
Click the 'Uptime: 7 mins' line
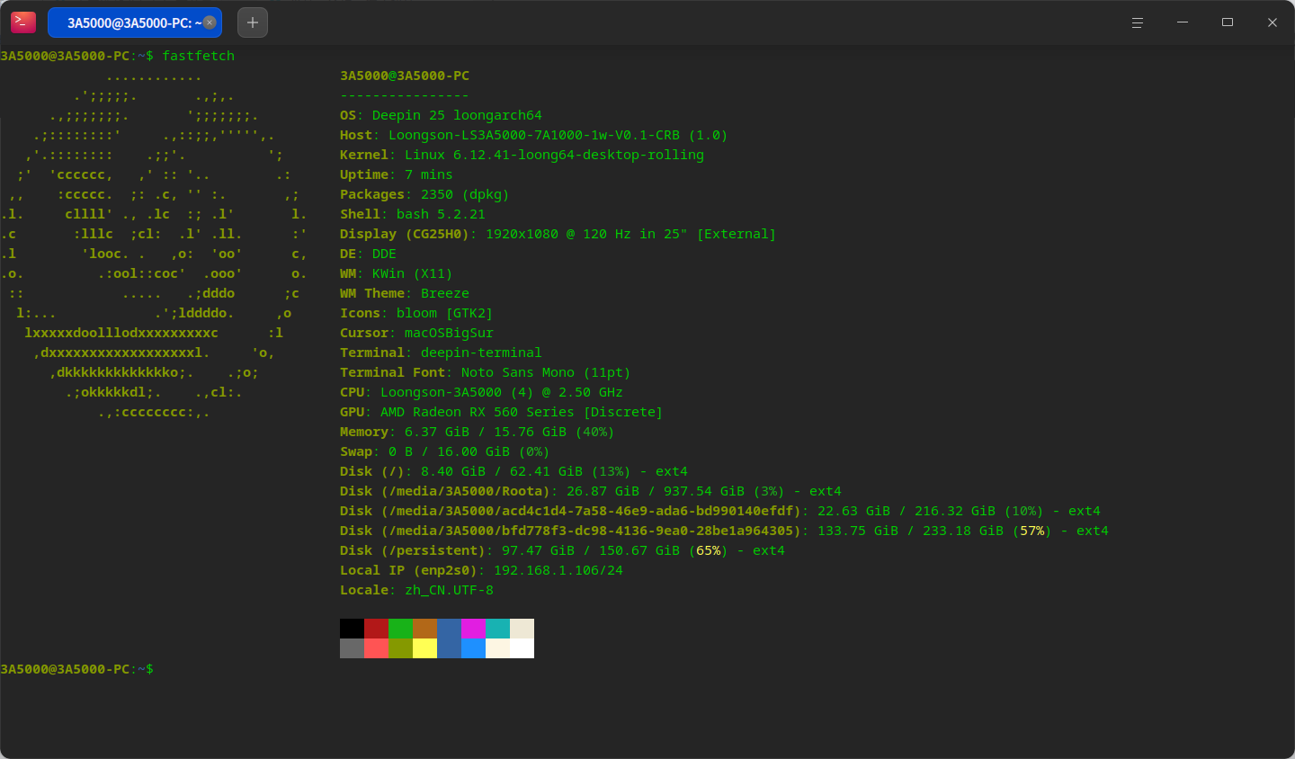[397, 174]
